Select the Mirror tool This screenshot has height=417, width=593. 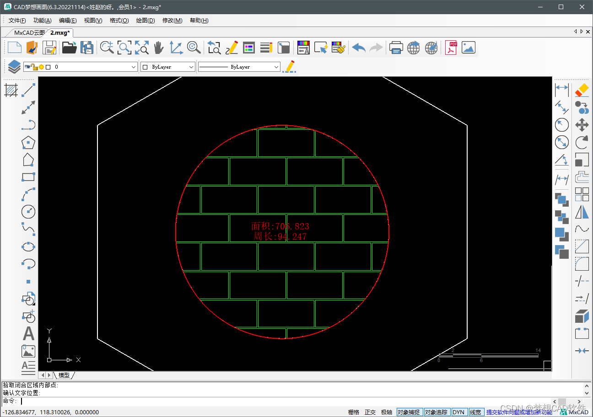582,212
